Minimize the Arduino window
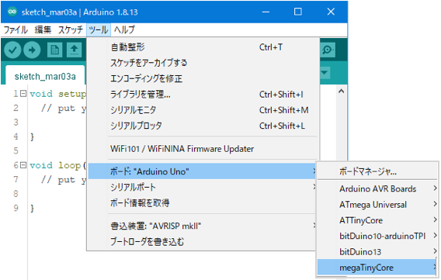This screenshot has width=441, height=280. click(x=266, y=12)
